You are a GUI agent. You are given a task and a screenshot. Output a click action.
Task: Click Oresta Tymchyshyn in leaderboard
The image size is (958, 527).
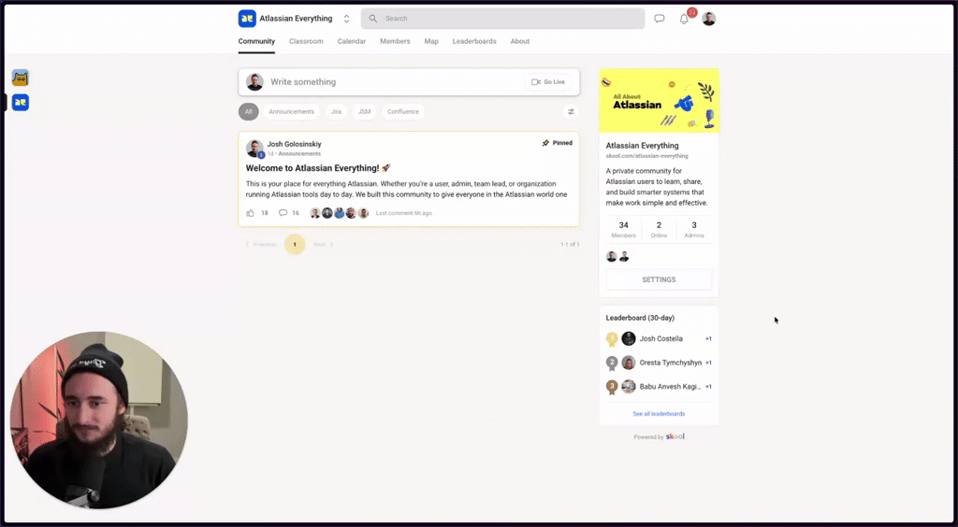pos(670,363)
